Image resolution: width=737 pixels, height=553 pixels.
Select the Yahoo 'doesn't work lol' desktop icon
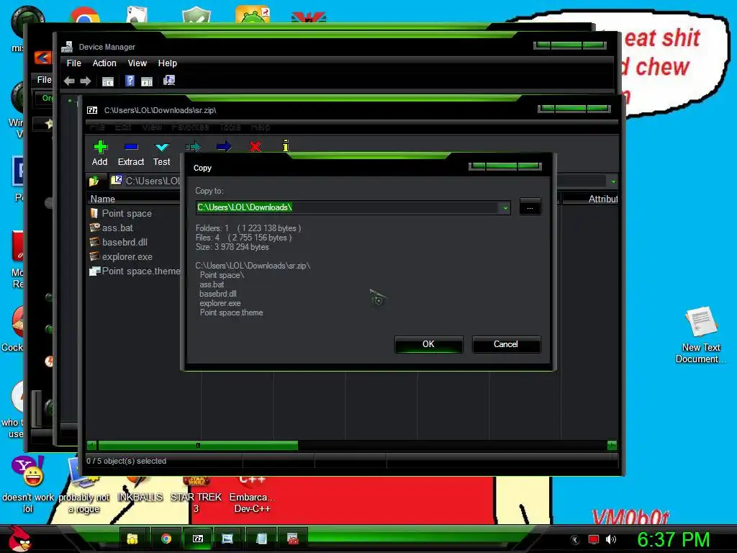pyautogui.click(x=28, y=485)
